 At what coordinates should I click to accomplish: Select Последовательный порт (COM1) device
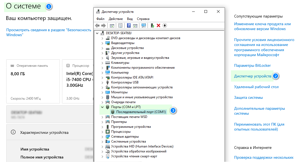(x=141, y=112)
